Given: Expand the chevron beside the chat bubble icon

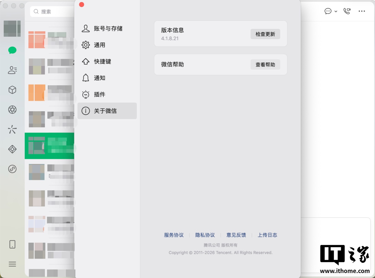Looking at the screenshot, I should [336, 11].
